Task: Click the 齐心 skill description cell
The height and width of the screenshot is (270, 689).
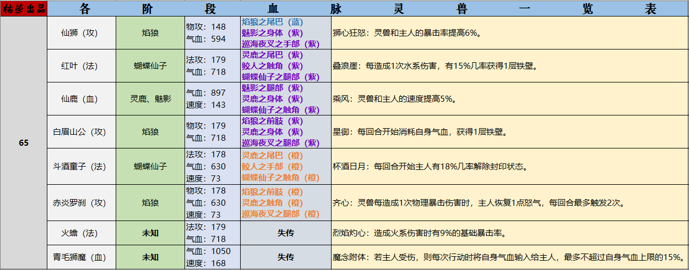Action: pos(509,203)
